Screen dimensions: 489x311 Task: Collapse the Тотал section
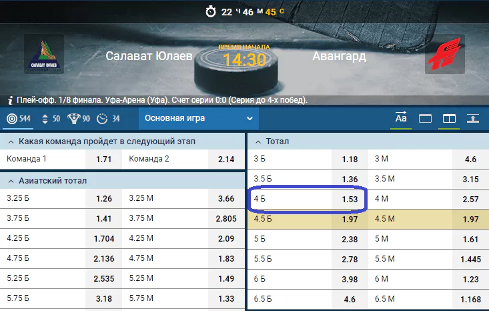point(258,142)
